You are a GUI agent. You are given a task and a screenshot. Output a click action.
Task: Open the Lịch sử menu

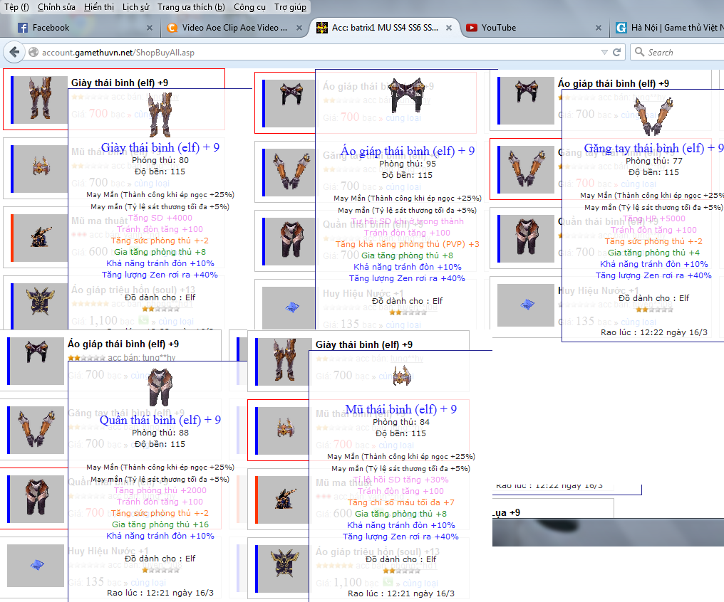(x=135, y=7)
